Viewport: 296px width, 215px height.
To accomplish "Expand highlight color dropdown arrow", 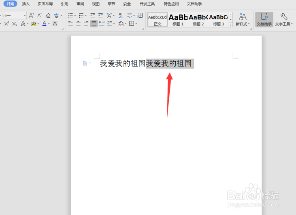I will (x=38, y=24).
